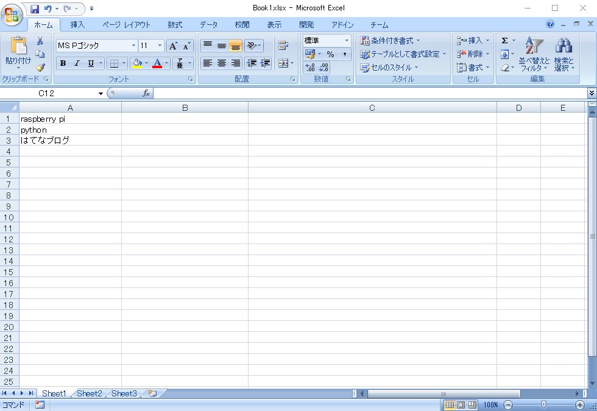The width and height of the screenshot is (597, 411).
Task: Toggle bold formatting
Action: point(63,63)
